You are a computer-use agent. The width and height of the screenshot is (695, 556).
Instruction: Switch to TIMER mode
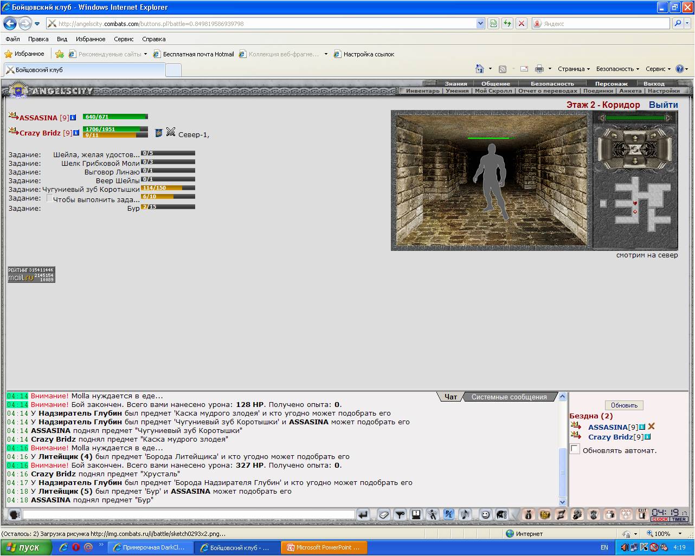(679, 519)
